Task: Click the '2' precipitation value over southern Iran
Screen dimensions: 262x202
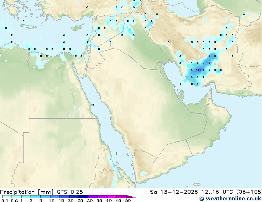Action: click(x=198, y=63)
